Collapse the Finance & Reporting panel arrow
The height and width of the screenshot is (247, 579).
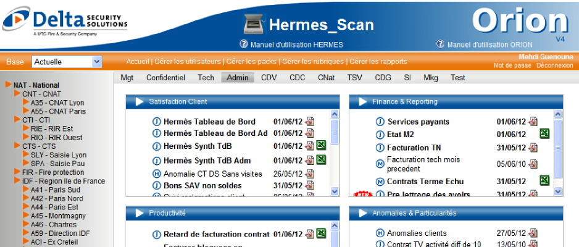tap(363, 101)
